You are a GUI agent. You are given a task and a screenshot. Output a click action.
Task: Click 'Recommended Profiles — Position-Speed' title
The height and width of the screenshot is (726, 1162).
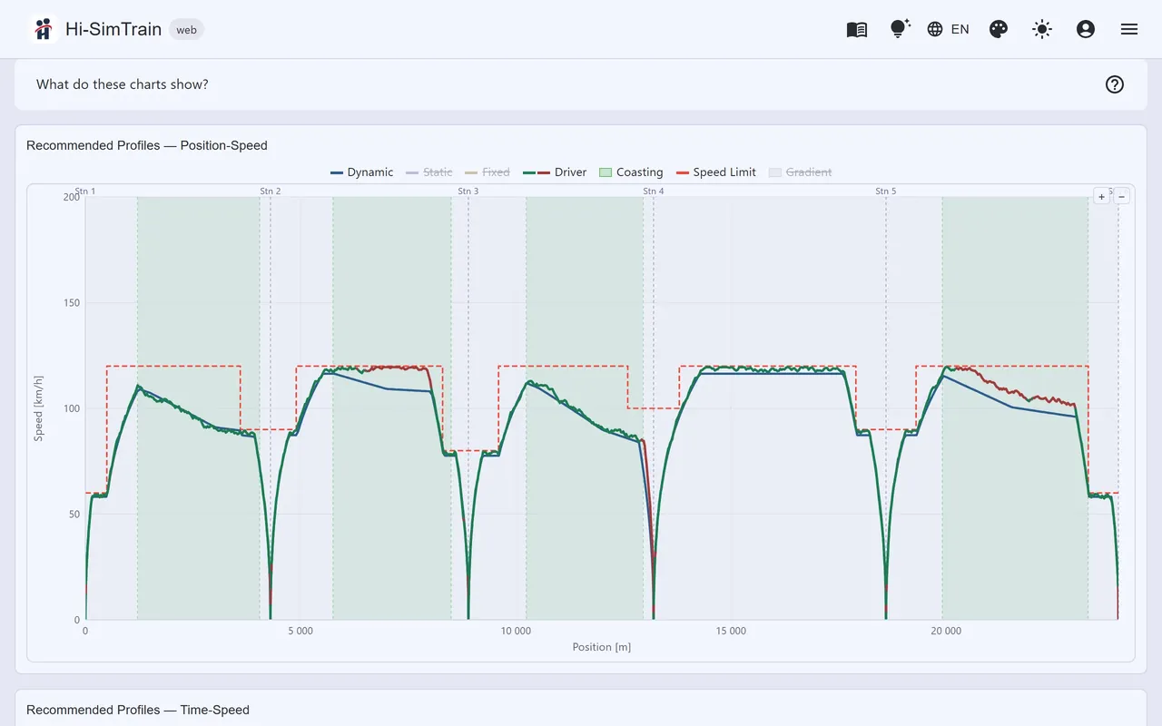click(x=147, y=145)
